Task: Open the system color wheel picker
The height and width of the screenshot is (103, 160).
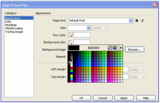Action: [115, 48]
